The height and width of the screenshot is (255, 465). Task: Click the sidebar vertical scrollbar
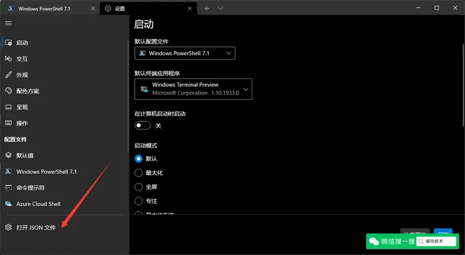pyautogui.click(x=128, y=96)
